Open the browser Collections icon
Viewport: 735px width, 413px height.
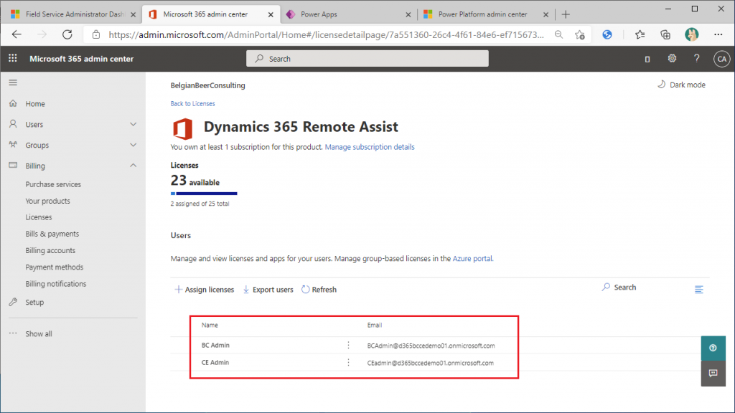tap(665, 34)
